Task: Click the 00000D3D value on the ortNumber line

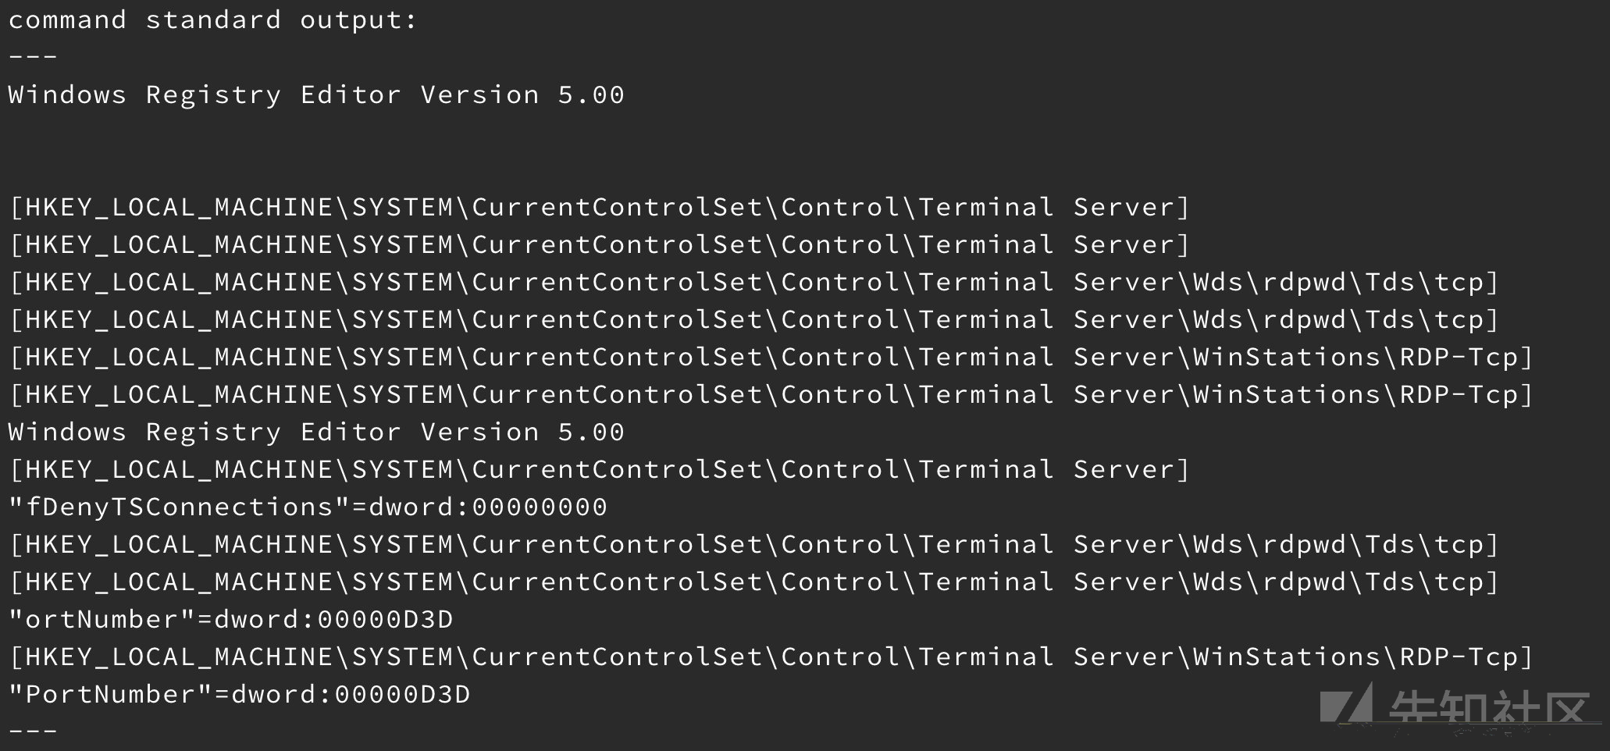Action: point(385,619)
